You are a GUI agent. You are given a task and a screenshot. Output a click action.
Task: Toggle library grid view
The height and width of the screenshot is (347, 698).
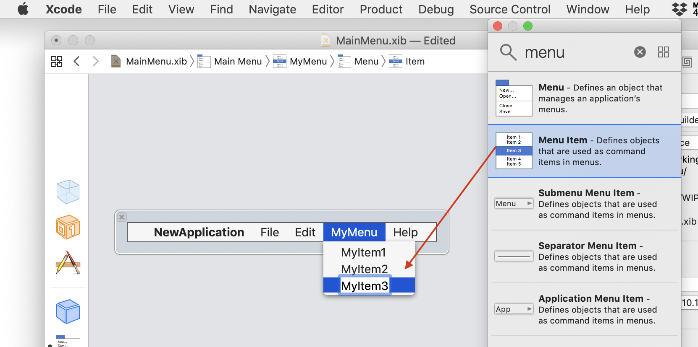(x=663, y=52)
